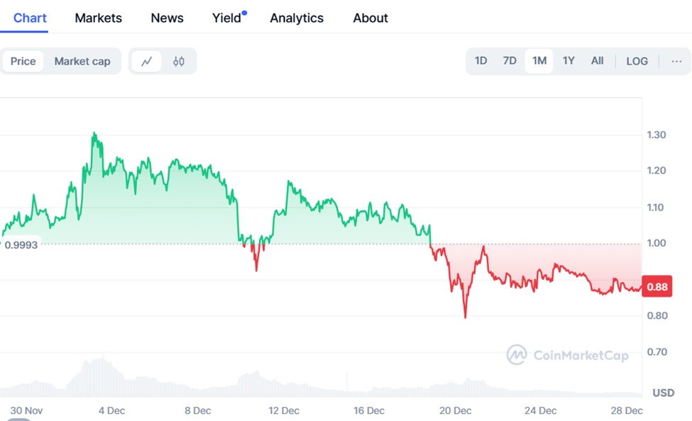Click the red 0.88 current price label
692x421 pixels.
point(657,287)
